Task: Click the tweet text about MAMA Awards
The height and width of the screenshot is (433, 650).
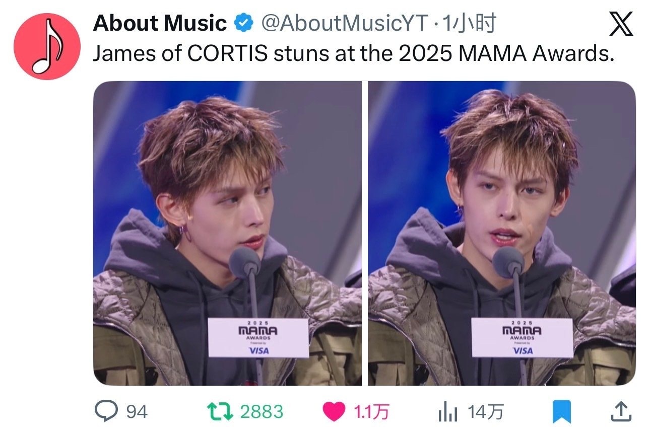Action: [354, 54]
